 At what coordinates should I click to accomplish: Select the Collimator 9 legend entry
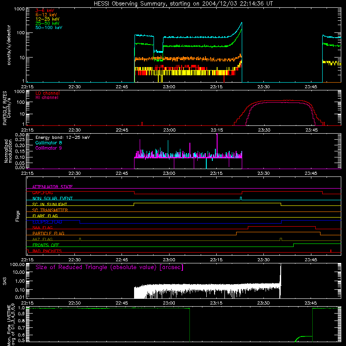click(48, 148)
